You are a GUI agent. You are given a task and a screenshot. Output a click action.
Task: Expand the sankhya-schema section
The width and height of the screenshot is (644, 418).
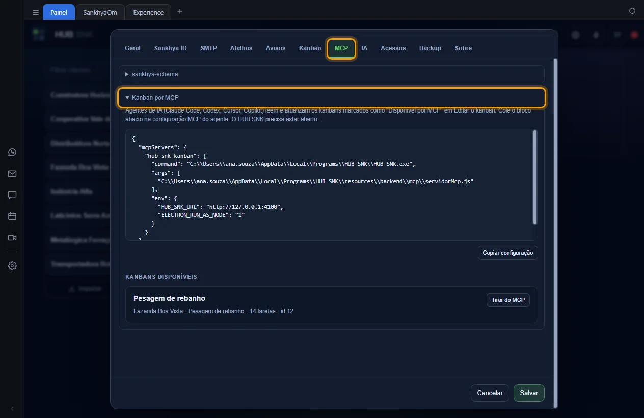tap(332, 74)
